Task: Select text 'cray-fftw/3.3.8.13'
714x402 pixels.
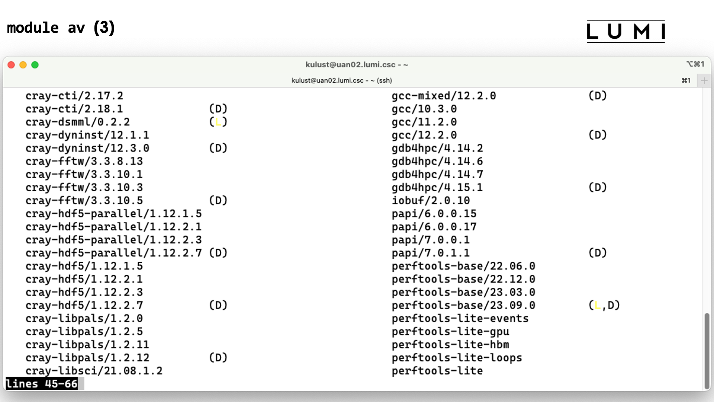Action: [x=84, y=162]
